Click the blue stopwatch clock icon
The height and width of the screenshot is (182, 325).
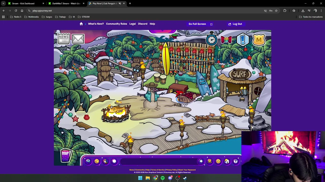[211, 39]
